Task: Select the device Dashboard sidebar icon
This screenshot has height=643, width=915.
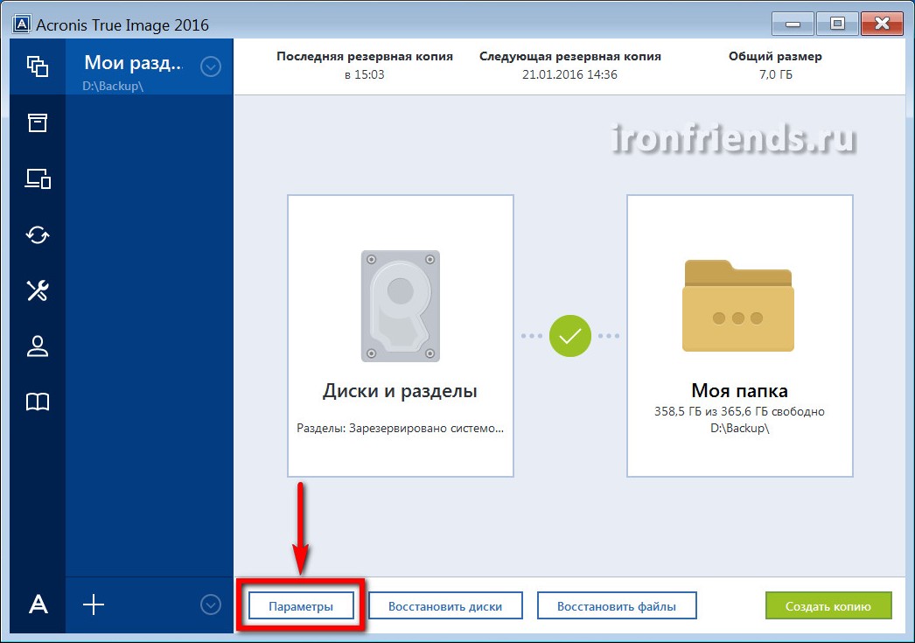Action: (x=37, y=178)
